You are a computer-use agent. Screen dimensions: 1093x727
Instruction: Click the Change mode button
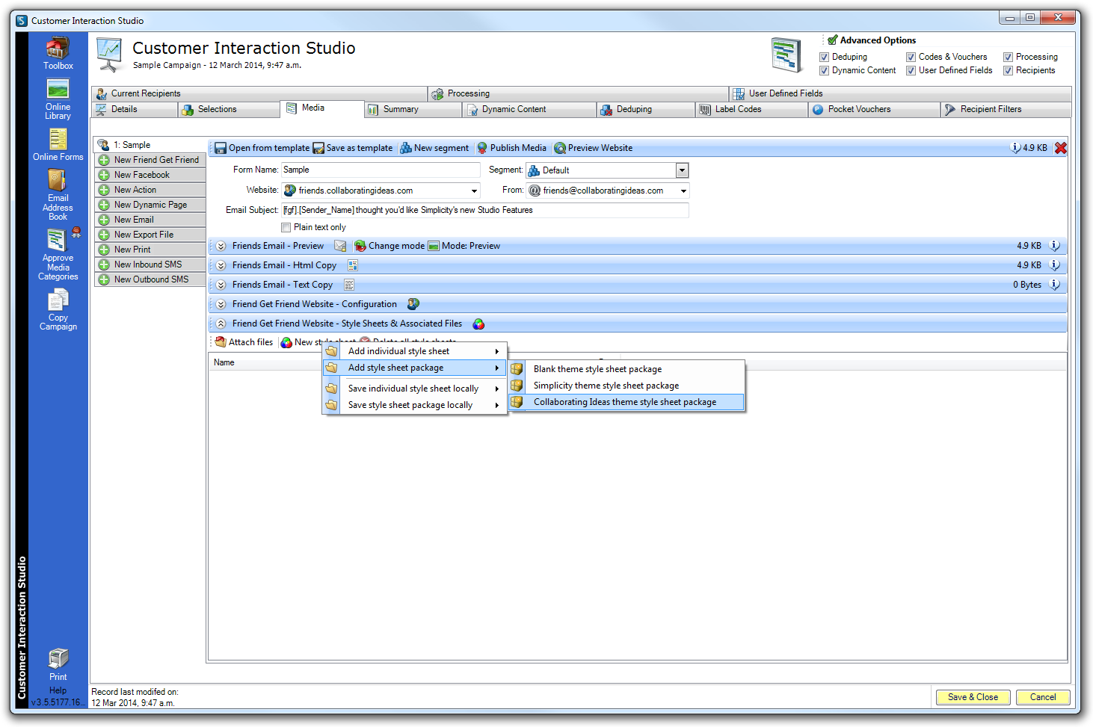click(389, 246)
